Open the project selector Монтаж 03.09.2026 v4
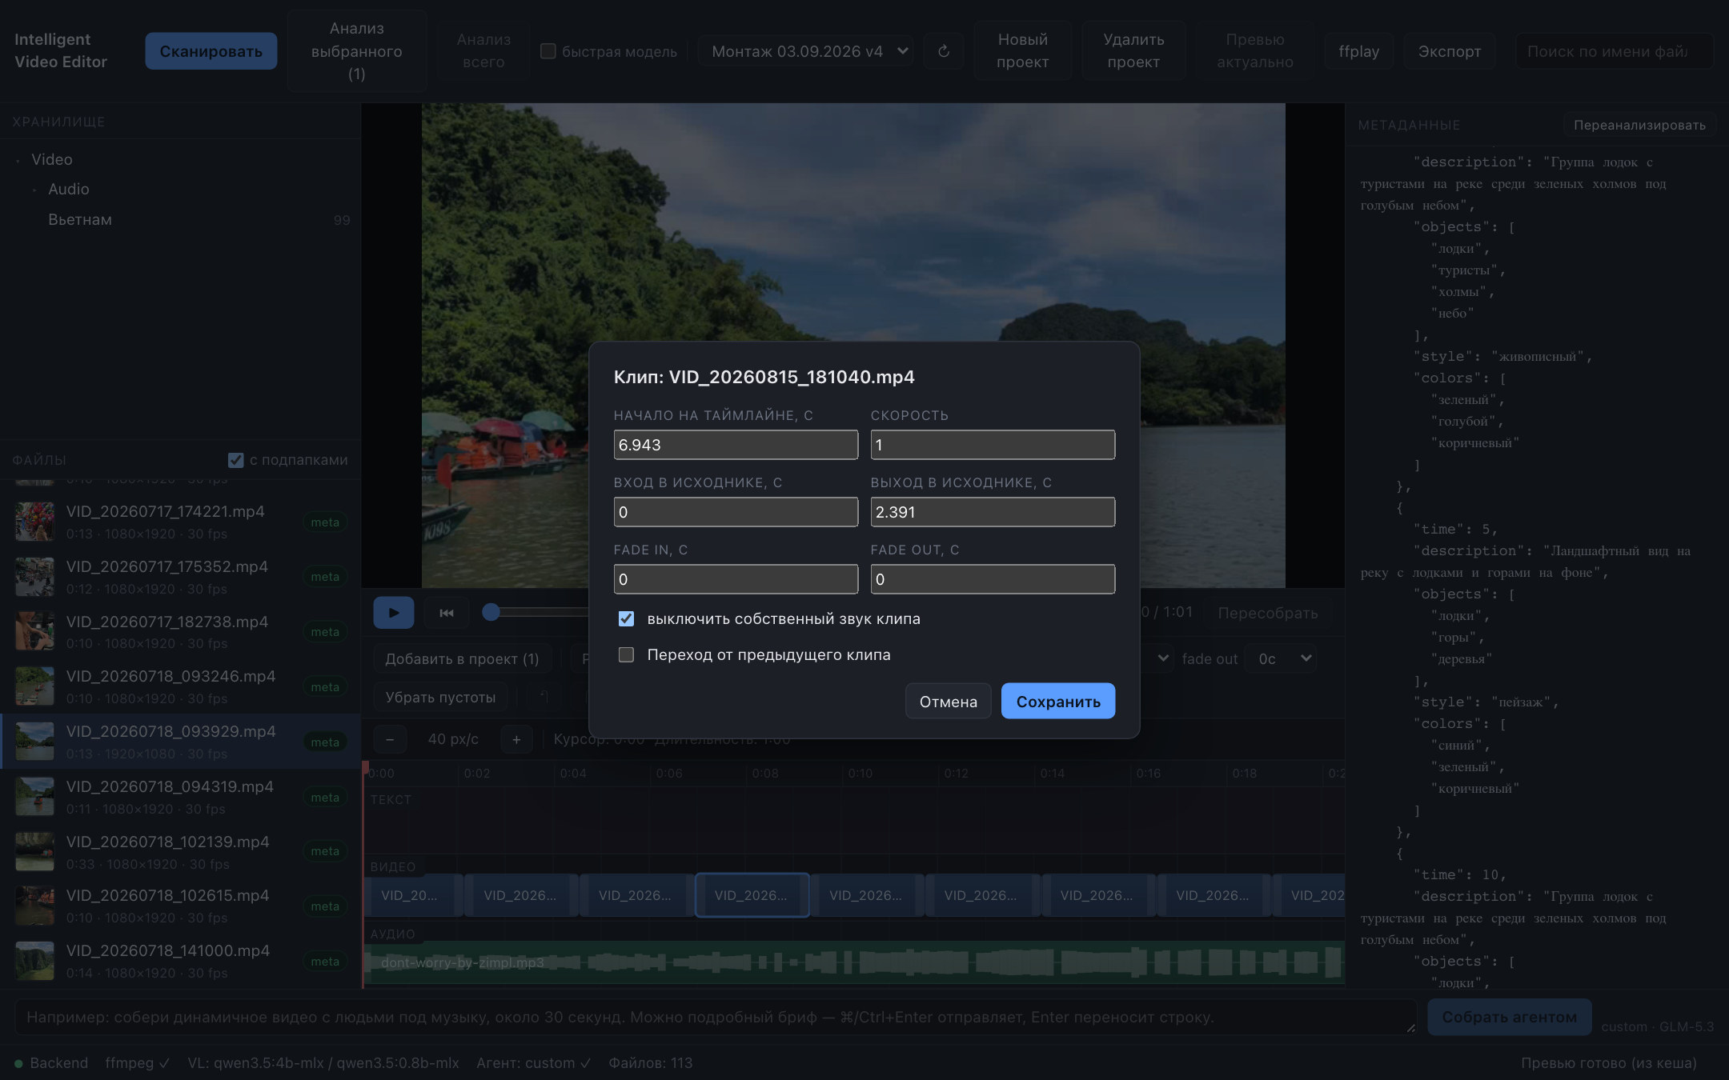This screenshot has height=1080, width=1729. pos(806,51)
